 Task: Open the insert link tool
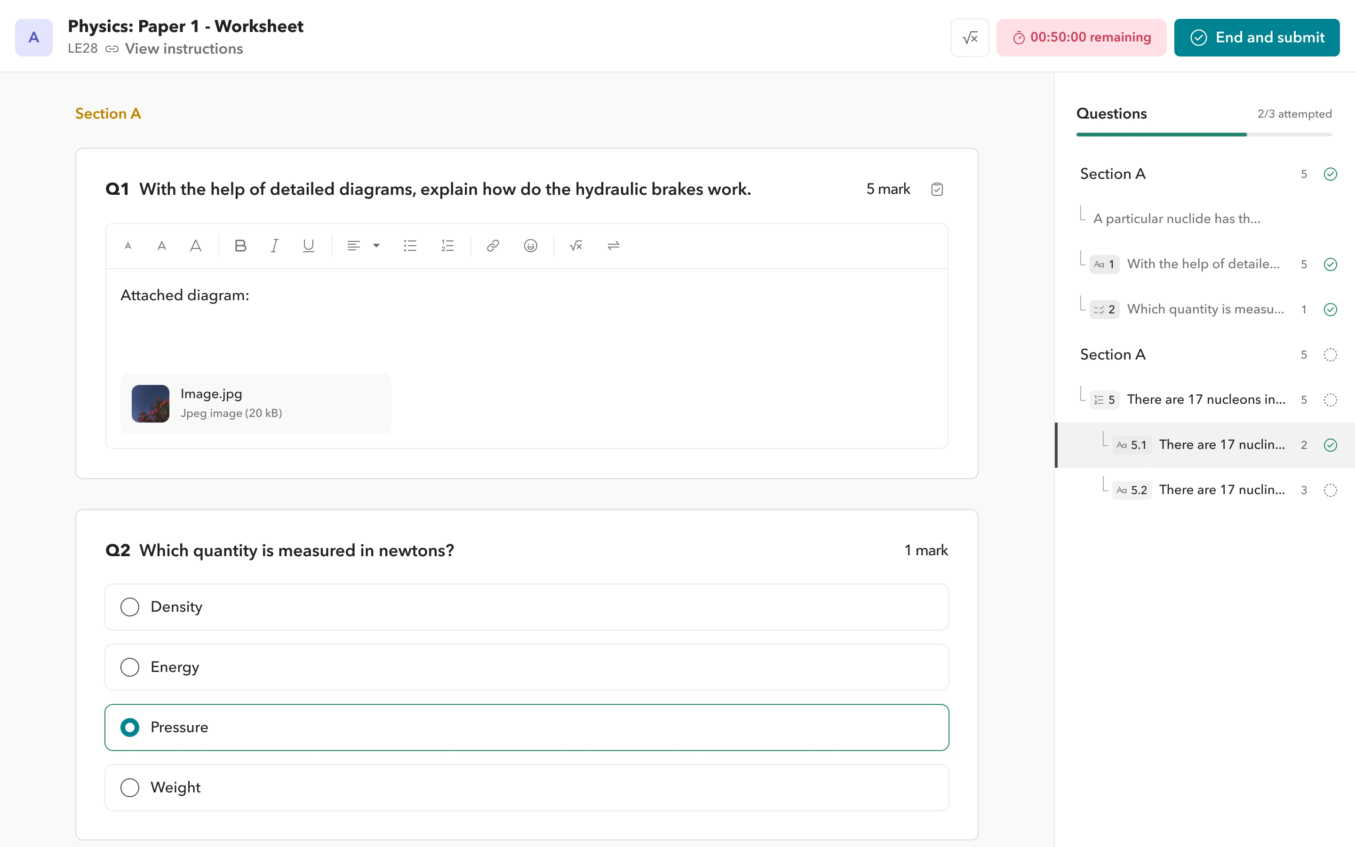point(493,245)
